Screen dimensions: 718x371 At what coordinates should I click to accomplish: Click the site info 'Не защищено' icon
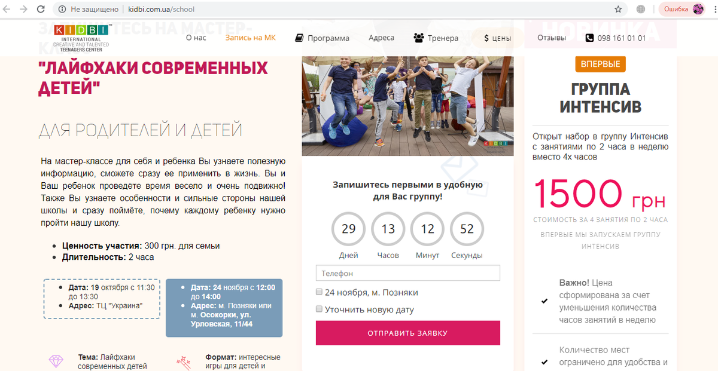pos(63,10)
